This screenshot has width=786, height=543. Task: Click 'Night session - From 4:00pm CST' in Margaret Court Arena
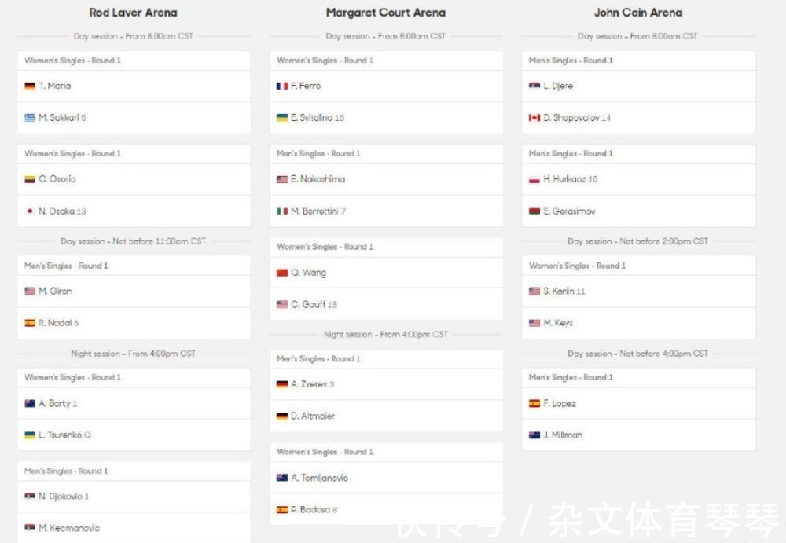tap(385, 335)
